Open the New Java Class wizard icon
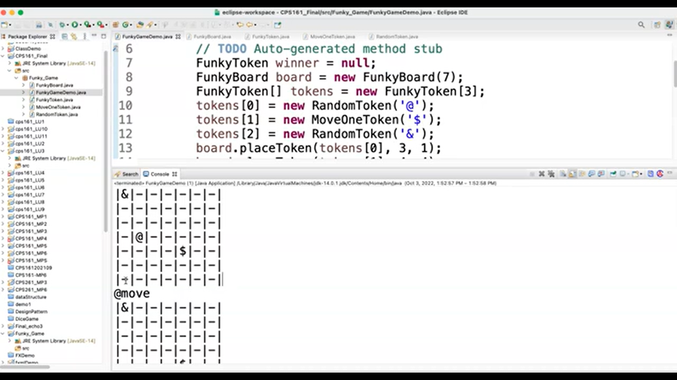The height and width of the screenshot is (380, 677). click(x=126, y=25)
